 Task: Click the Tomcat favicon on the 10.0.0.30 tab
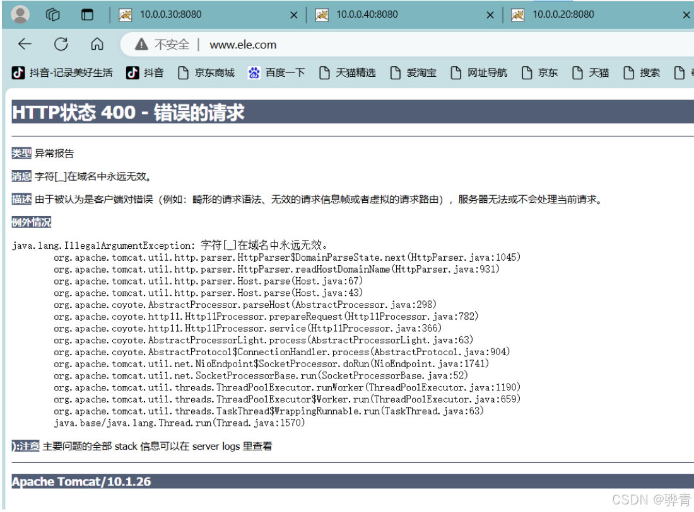[x=126, y=15]
